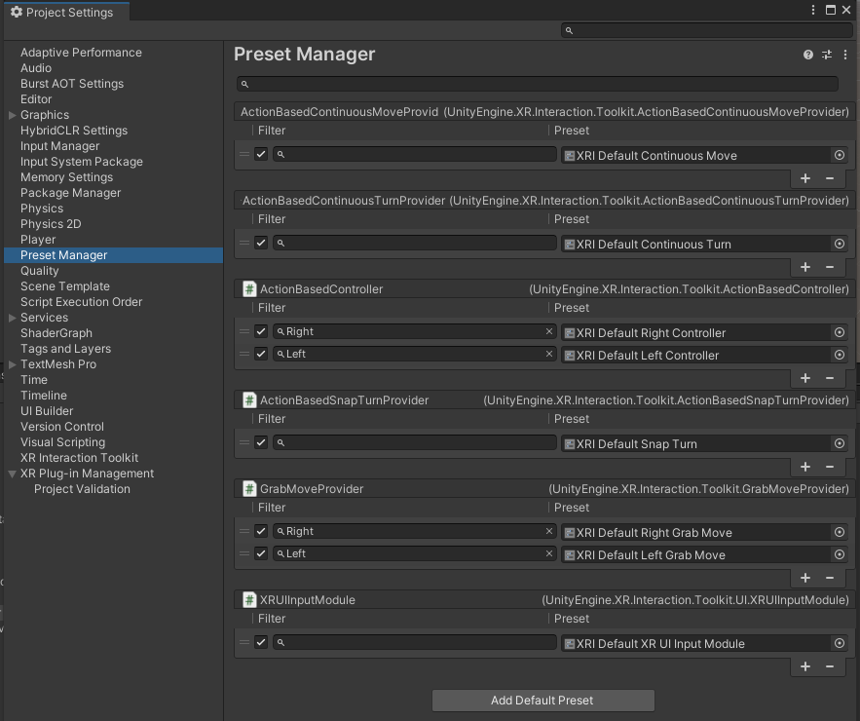This screenshot has width=860, height=721.
Task: Add a preset entry under ActionBasedController
Action: (x=805, y=378)
